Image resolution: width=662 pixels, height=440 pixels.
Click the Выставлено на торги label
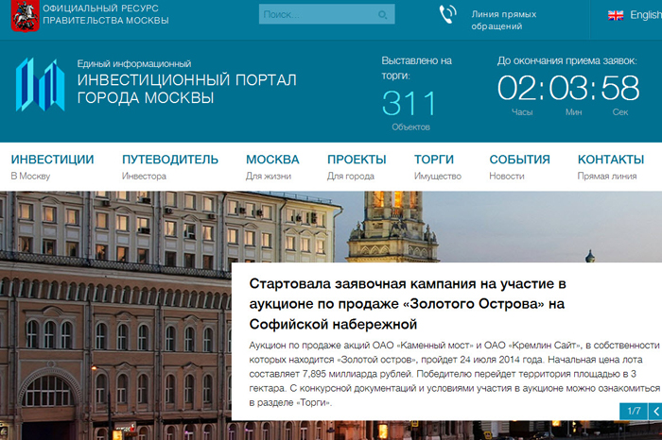coord(417,68)
